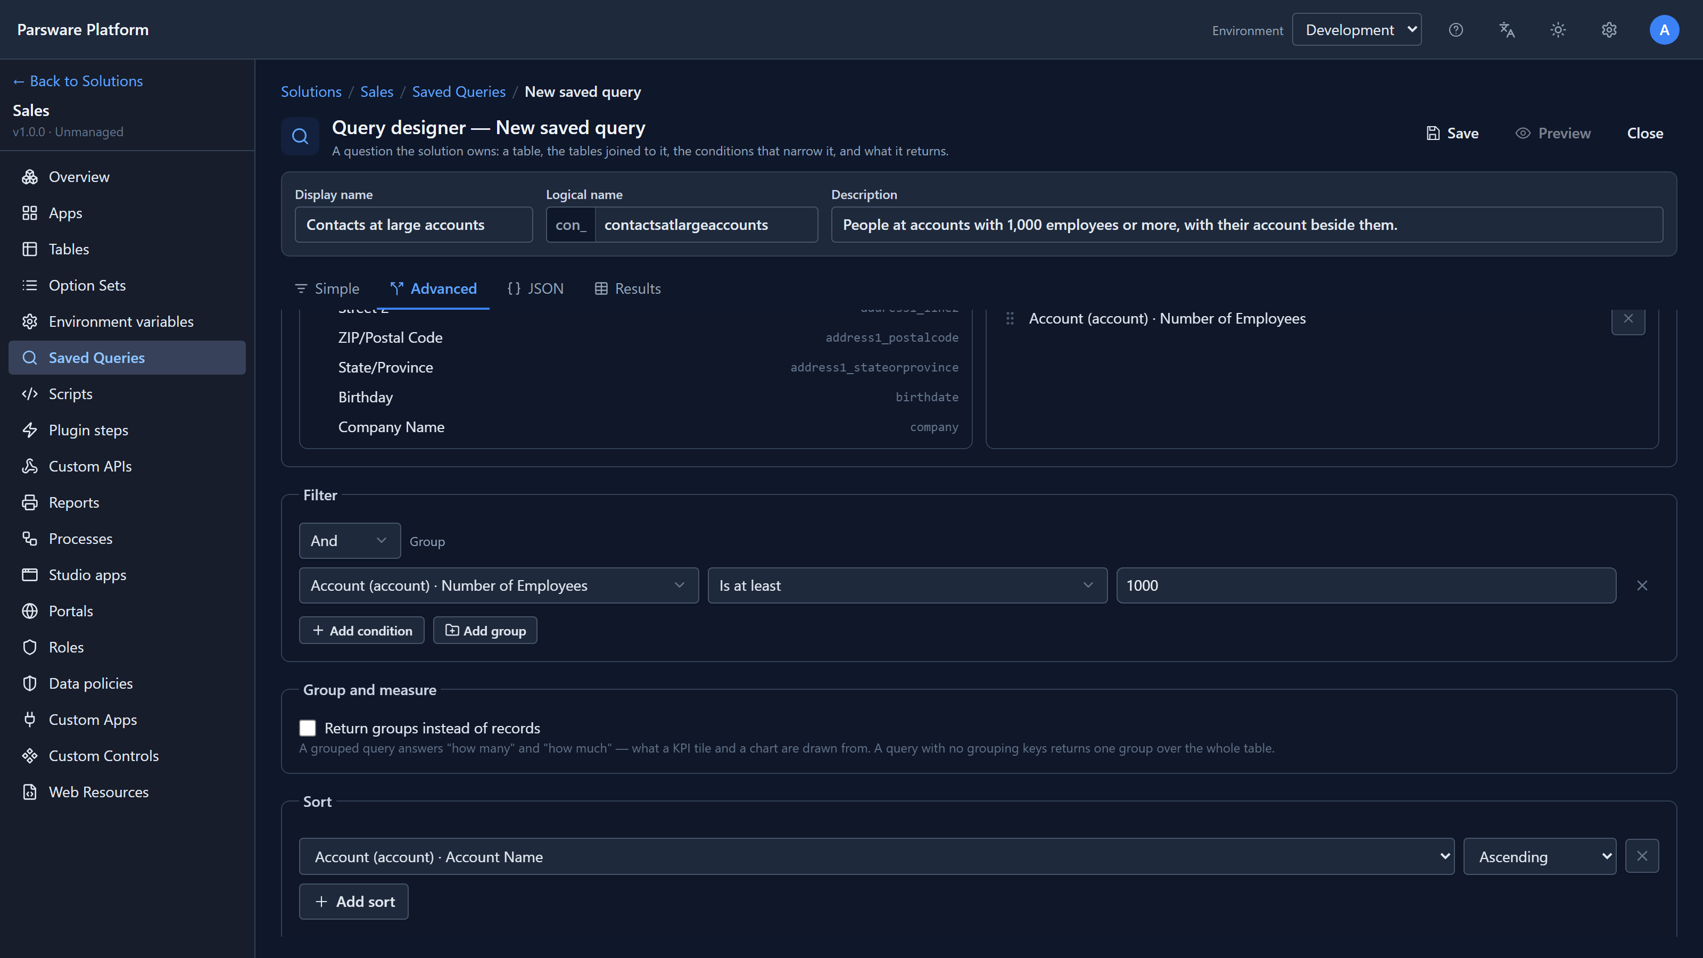Open the Is at least operator dropdown

point(907,586)
